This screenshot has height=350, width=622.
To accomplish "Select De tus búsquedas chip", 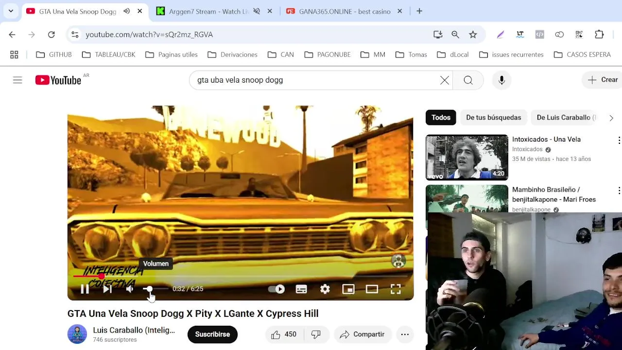I will (x=493, y=117).
